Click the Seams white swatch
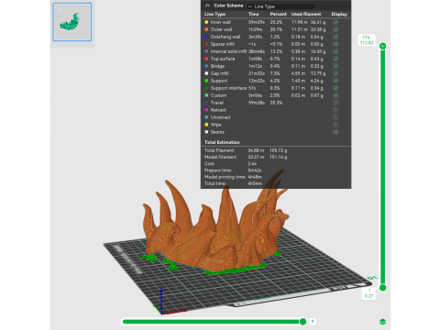The image size is (440, 330). click(x=206, y=132)
